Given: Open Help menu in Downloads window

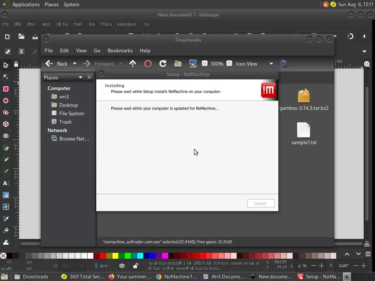Looking at the screenshot, I should tap(145, 50).
